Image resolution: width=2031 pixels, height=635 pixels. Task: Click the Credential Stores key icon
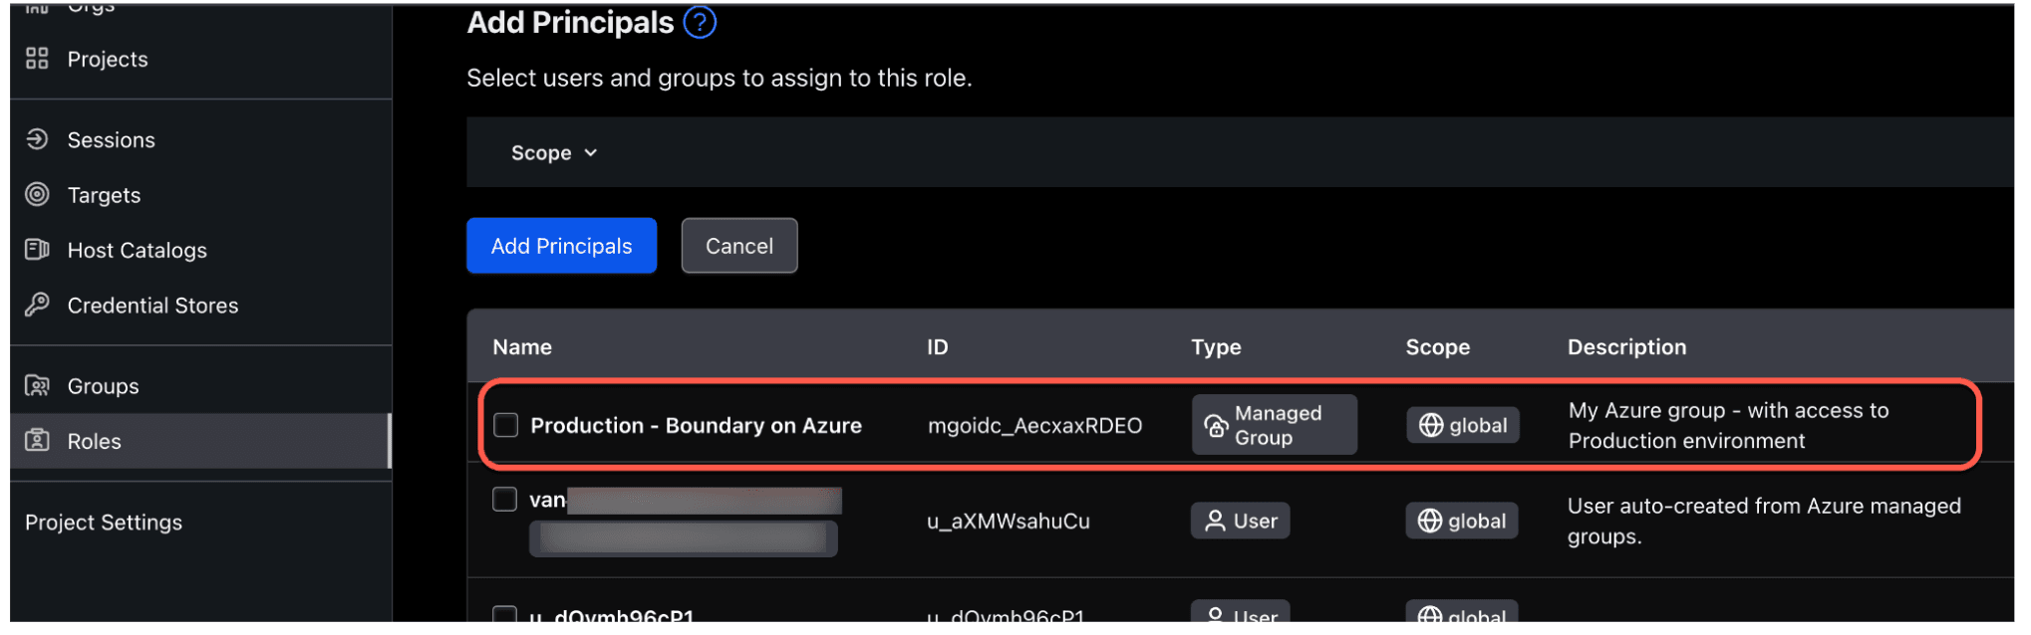tap(37, 305)
